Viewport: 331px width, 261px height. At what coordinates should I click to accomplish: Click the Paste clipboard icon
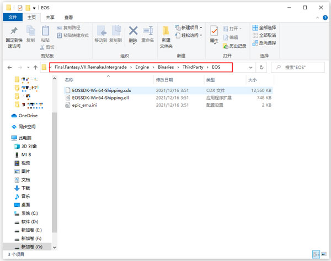[45, 31]
